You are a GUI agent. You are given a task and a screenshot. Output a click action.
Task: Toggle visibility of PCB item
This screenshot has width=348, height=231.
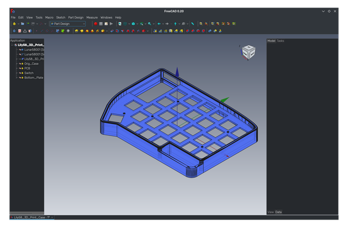(20, 68)
